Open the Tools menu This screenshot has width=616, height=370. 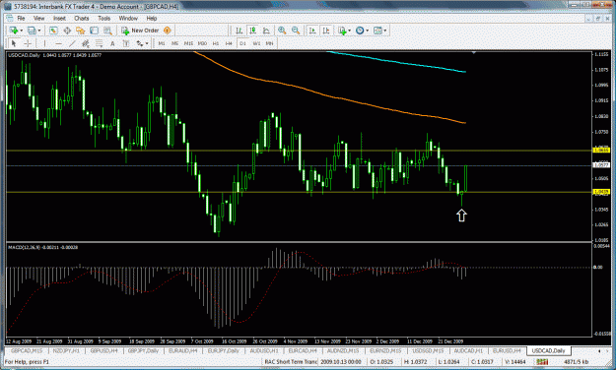coord(104,18)
